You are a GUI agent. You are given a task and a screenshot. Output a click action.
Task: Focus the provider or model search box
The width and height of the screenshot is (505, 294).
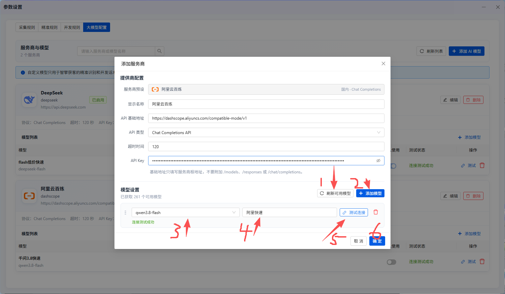(x=116, y=51)
